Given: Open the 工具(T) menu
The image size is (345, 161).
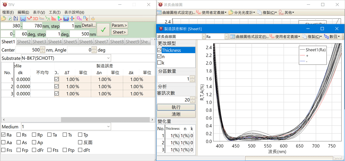Looking at the screenshot, I should [55, 12].
